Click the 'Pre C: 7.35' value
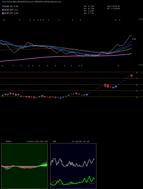Viewport: 143px width, 189px height. point(89,13)
